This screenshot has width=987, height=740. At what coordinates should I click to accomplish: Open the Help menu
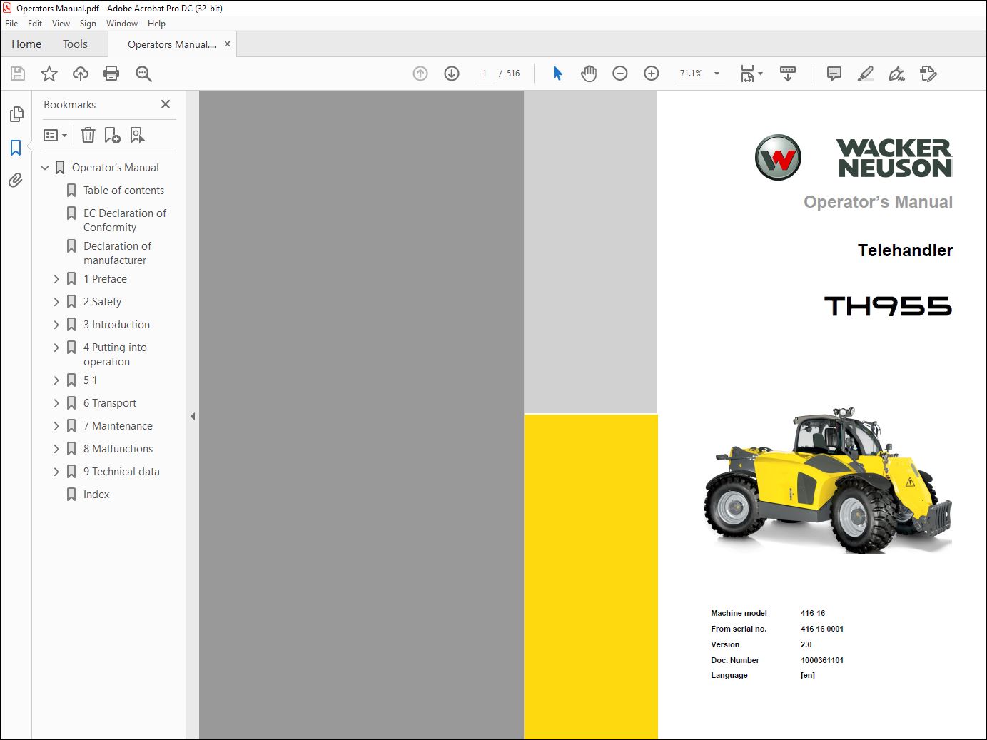coord(156,24)
